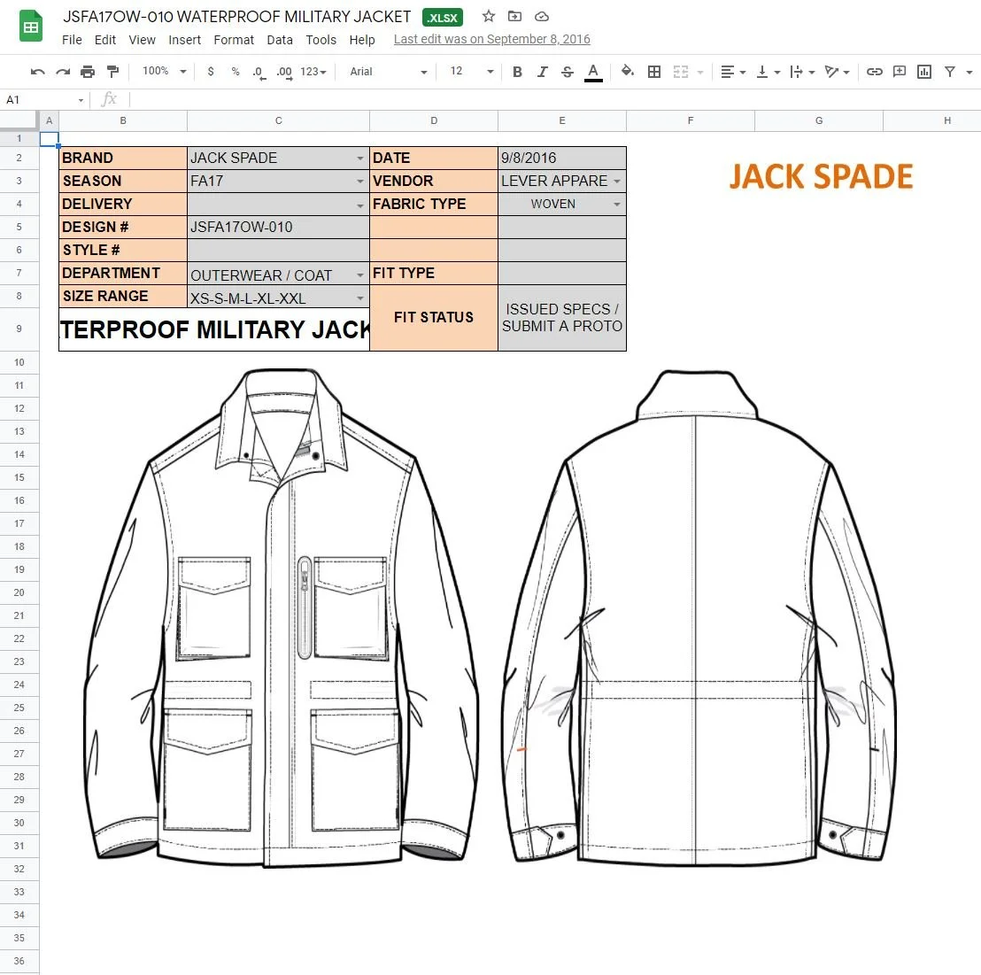Open the View menu
The height and width of the screenshot is (975, 981).
(x=142, y=40)
